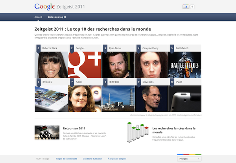Open the Google+ logo tile
The height and width of the screenshot is (163, 236).
pos(85,65)
